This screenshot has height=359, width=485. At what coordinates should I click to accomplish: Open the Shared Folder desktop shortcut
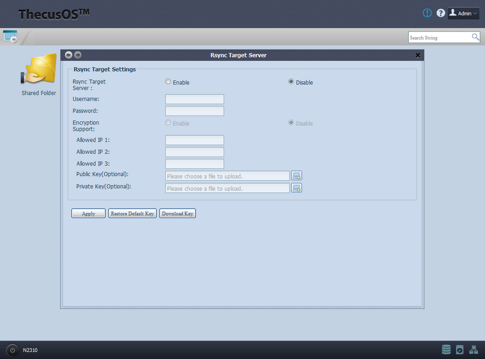(x=38, y=73)
